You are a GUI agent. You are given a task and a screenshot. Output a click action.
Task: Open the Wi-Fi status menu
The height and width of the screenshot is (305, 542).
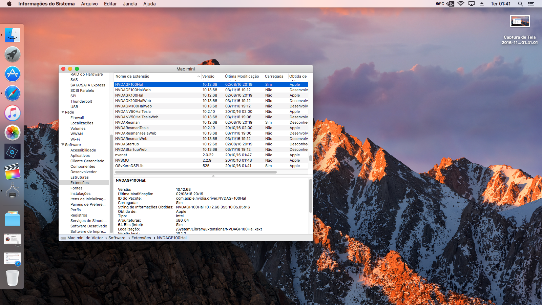pos(461,4)
